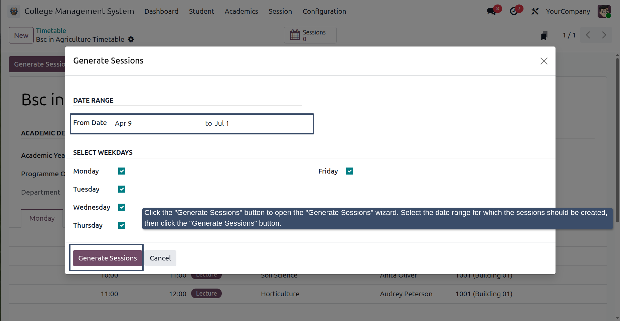The width and height of the screenshot is (620, 321).
Task: Click the 11:00 start time in Horticulture row
Action: pyautogui.click(x=109, y=294)
